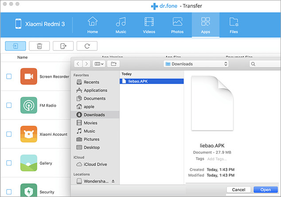Expand the Downloads location dropdown
Screen dimensions: 281x197
[195, 64]
